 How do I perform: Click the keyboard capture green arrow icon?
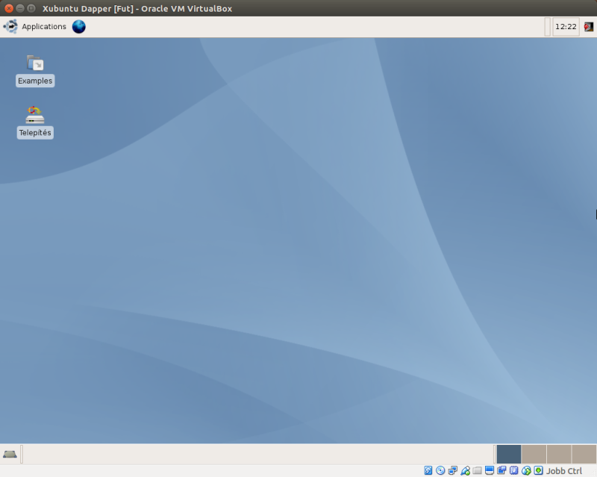point(538,470)
